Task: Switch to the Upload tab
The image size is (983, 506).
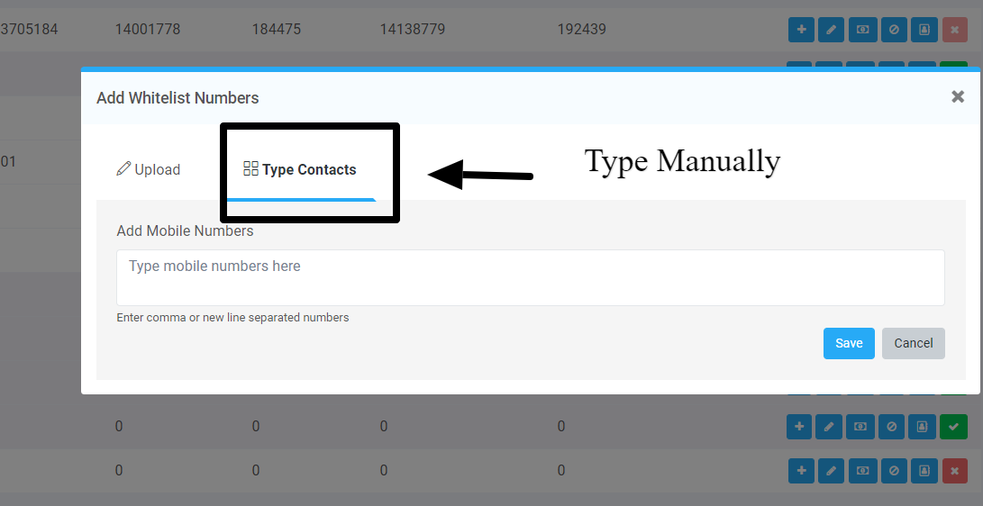Action: [x=149, y=169]
